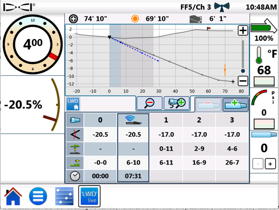Click the remove rod button
The width and height of the screenshot is (279, 210).
[209, 105]
